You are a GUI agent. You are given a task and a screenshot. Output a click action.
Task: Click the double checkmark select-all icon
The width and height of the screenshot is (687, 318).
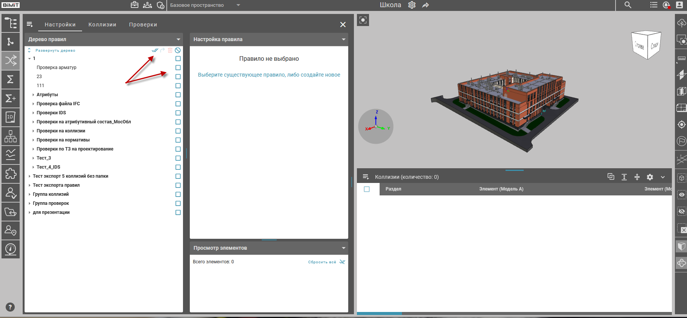(155, 50)
